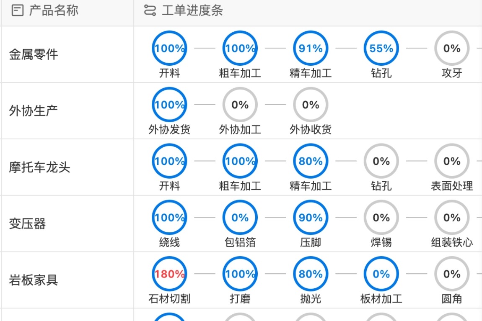Expand details for the 91% 精车加工 step

click(x=310, y=48)
